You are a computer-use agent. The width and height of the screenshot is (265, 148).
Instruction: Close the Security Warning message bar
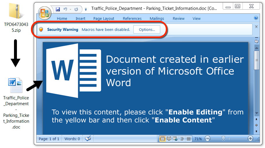(256, 27)
